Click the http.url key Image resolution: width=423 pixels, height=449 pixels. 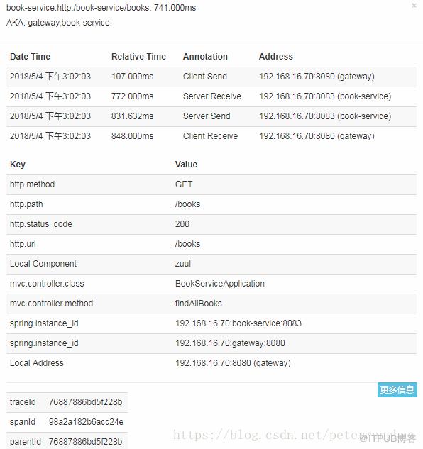coord(23,244)
